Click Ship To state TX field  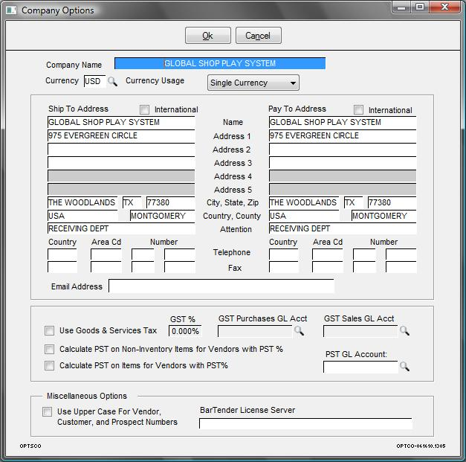132,202
